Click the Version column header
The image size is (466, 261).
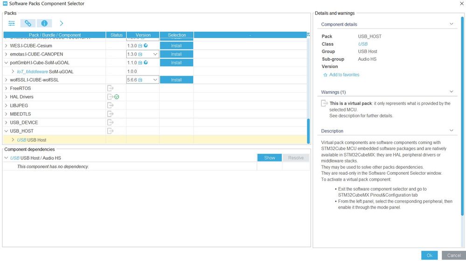pos(143,35)
